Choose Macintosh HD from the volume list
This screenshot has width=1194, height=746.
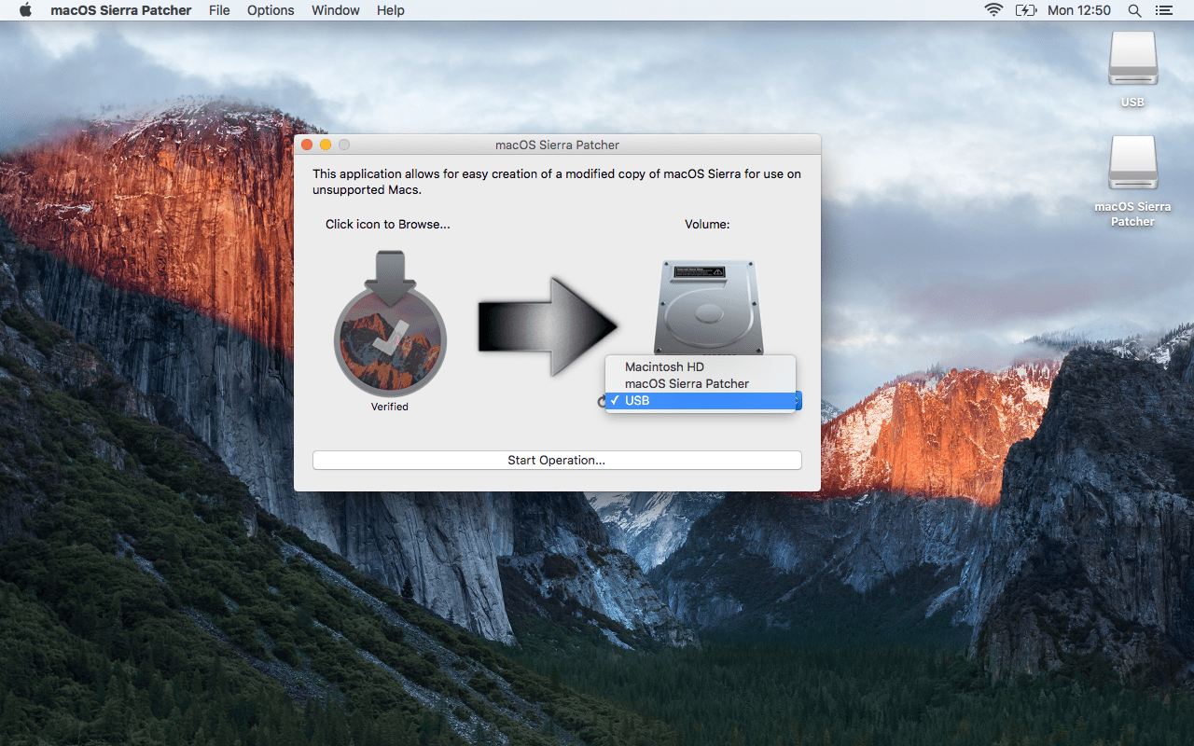click(x=701, y=366)
